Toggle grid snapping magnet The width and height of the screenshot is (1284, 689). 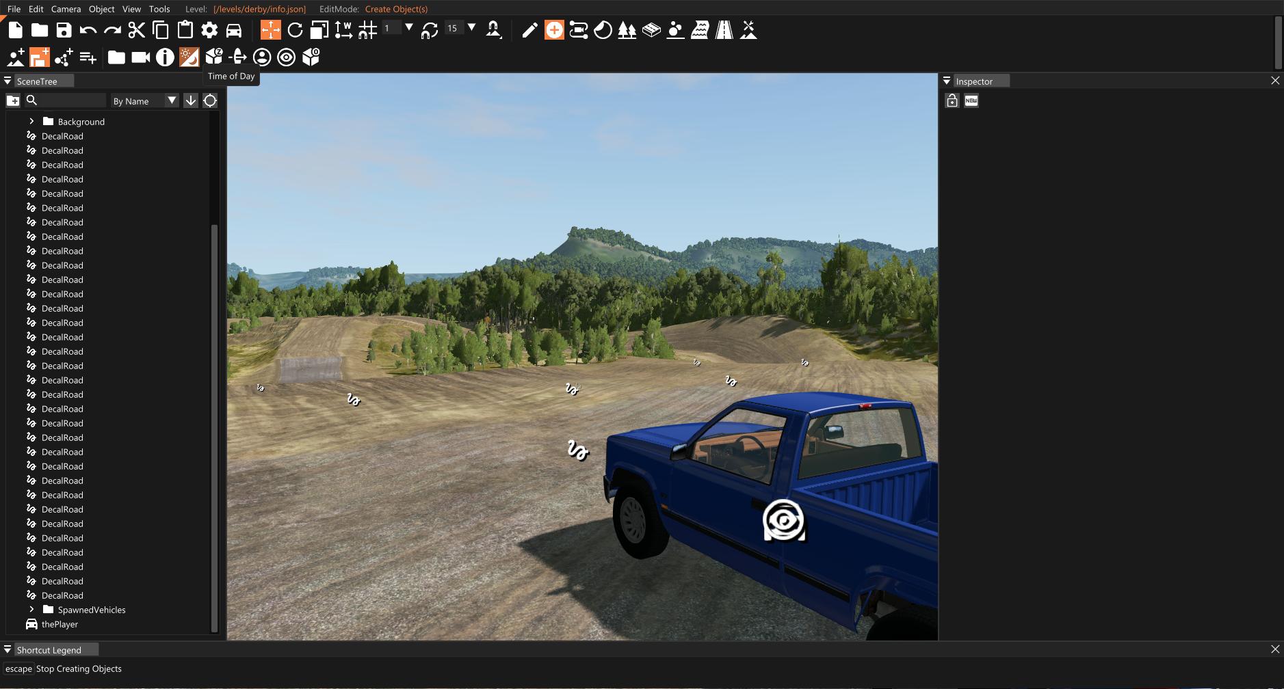[368, 30]
